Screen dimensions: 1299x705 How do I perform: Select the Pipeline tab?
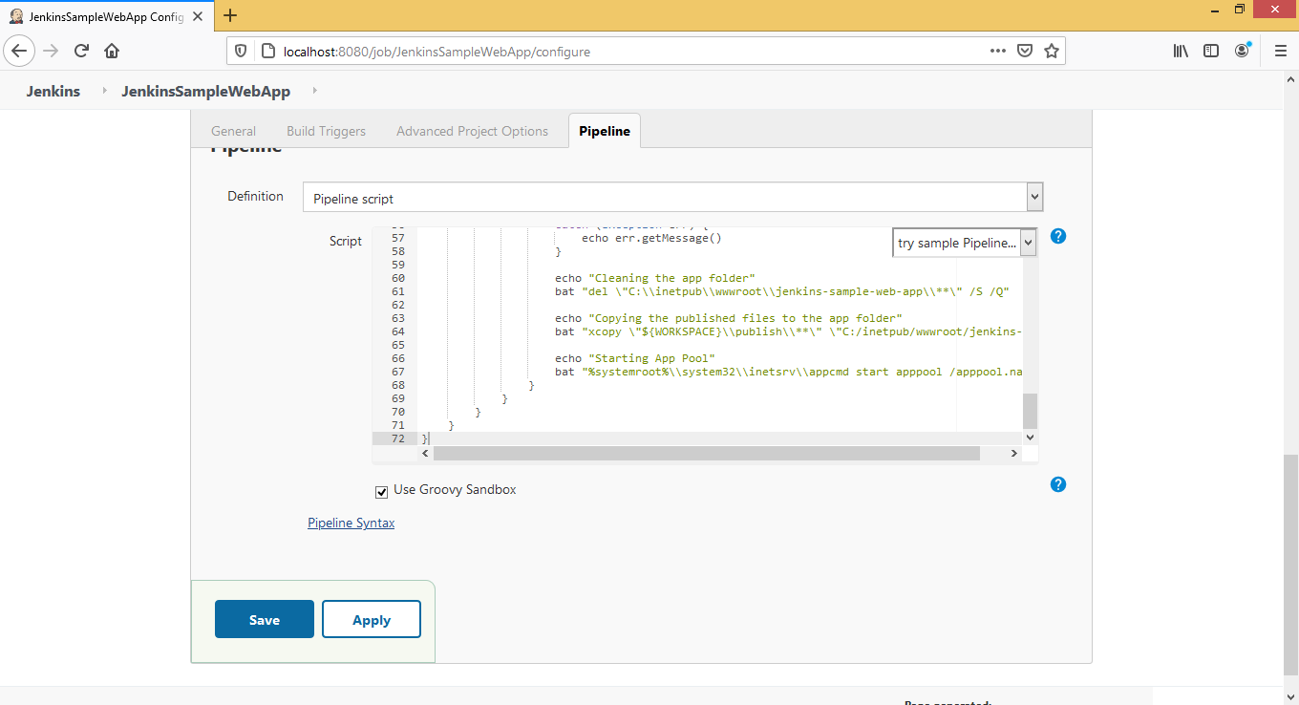pyautogui.click(x=605, y=131)
